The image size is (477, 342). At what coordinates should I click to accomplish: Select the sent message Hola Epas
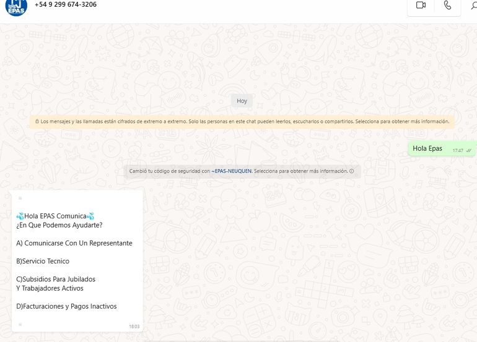[x=427, y=149]
